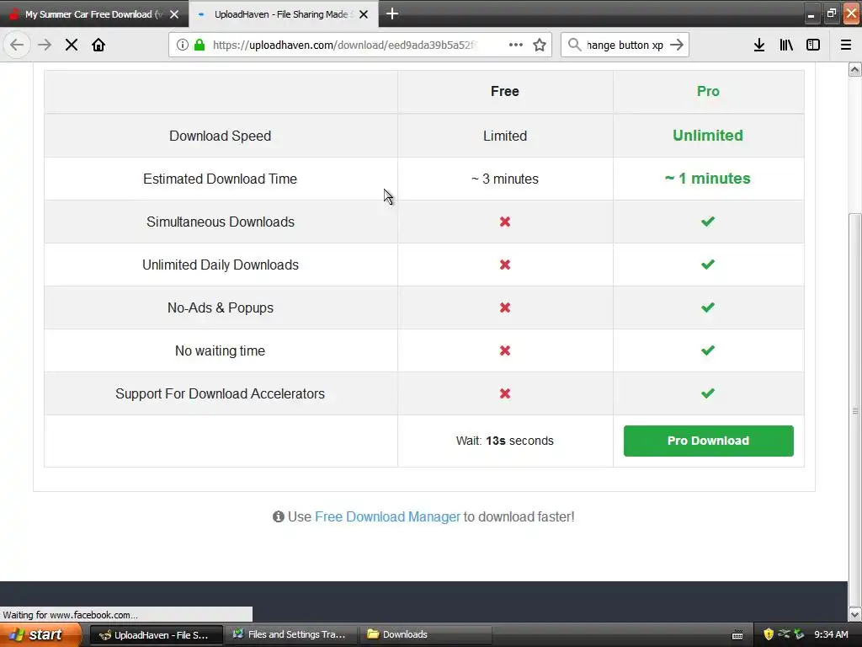
Task: Click Support For Download Accelerators label
Action: (220, 393)
